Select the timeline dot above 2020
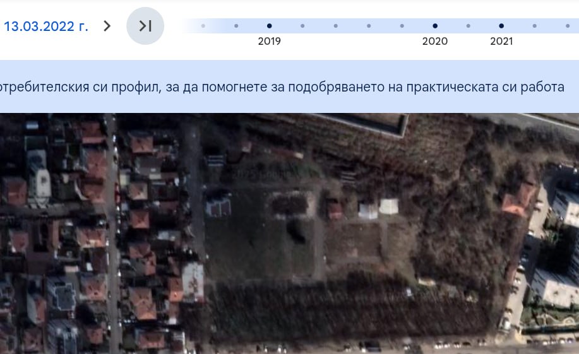The image size is (579, 354). 435,26
